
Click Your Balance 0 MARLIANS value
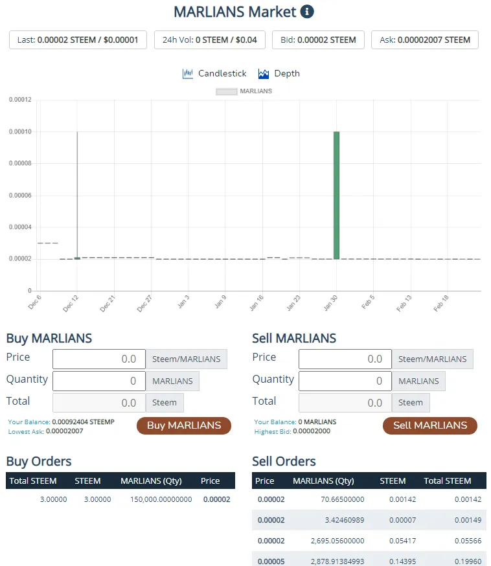(317, 422)
